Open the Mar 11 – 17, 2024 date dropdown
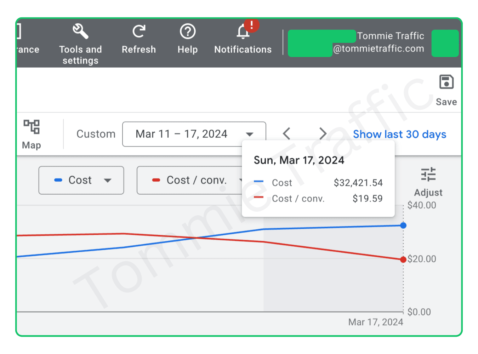 (194, 134)
